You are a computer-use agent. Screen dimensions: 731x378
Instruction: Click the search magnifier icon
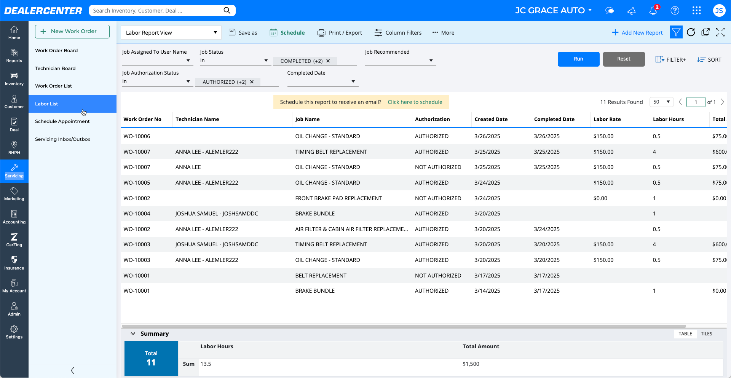[x=227, y=10]
